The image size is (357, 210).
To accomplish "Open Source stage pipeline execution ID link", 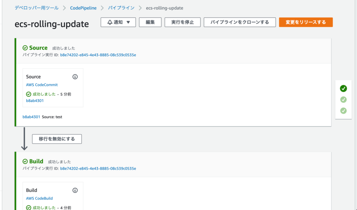I will (x=98, y=55).
